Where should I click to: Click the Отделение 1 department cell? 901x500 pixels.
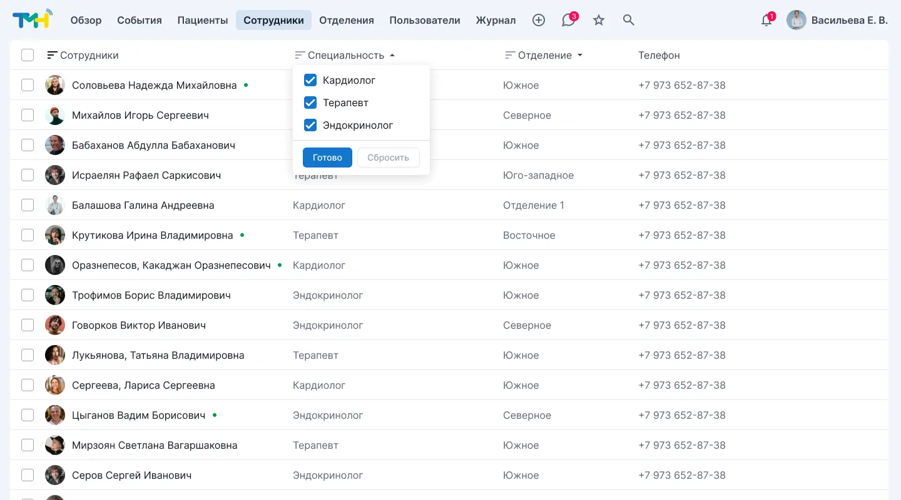(x=534, y=205)
